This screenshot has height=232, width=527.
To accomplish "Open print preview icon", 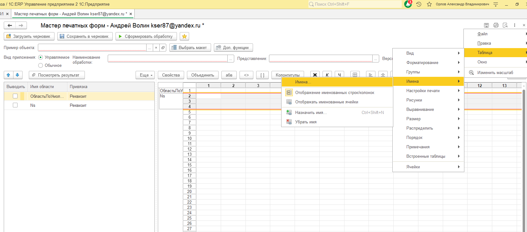I will [505, 25].
